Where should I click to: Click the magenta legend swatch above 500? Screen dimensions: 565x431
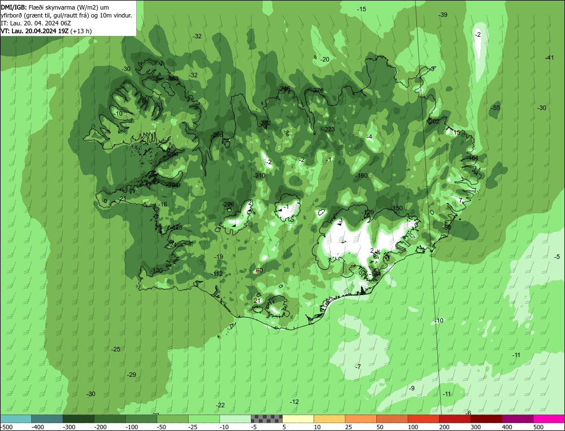pos(549,419)
